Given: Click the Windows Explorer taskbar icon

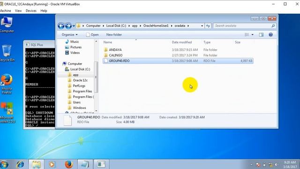Looking at the screenshot, I should click(x=37, y=164).
